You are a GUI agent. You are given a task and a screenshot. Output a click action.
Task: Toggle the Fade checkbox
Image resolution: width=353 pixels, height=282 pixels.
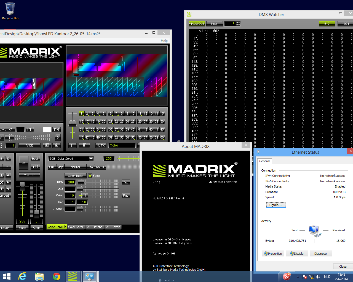click(90, 176)
